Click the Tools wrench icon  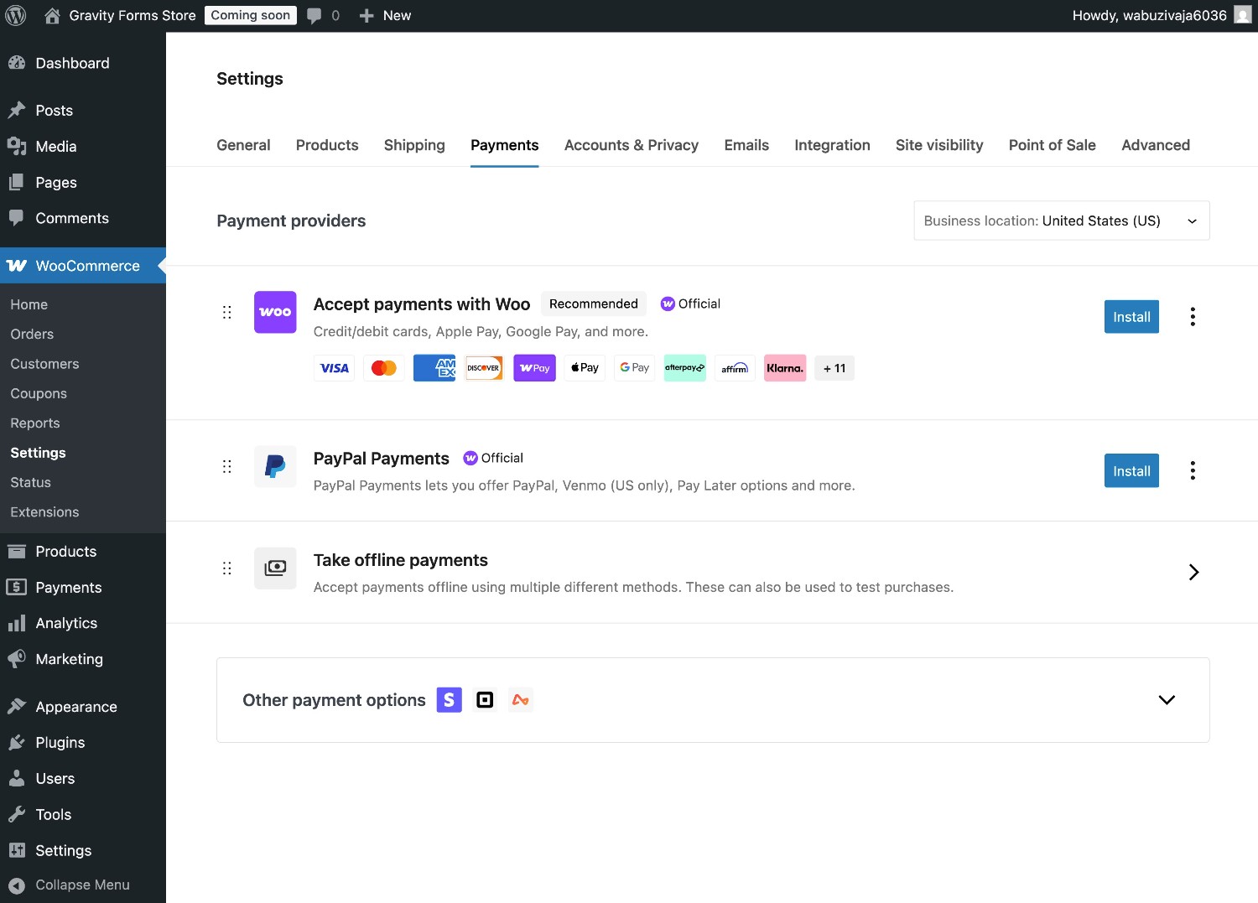tap(17, 815)
